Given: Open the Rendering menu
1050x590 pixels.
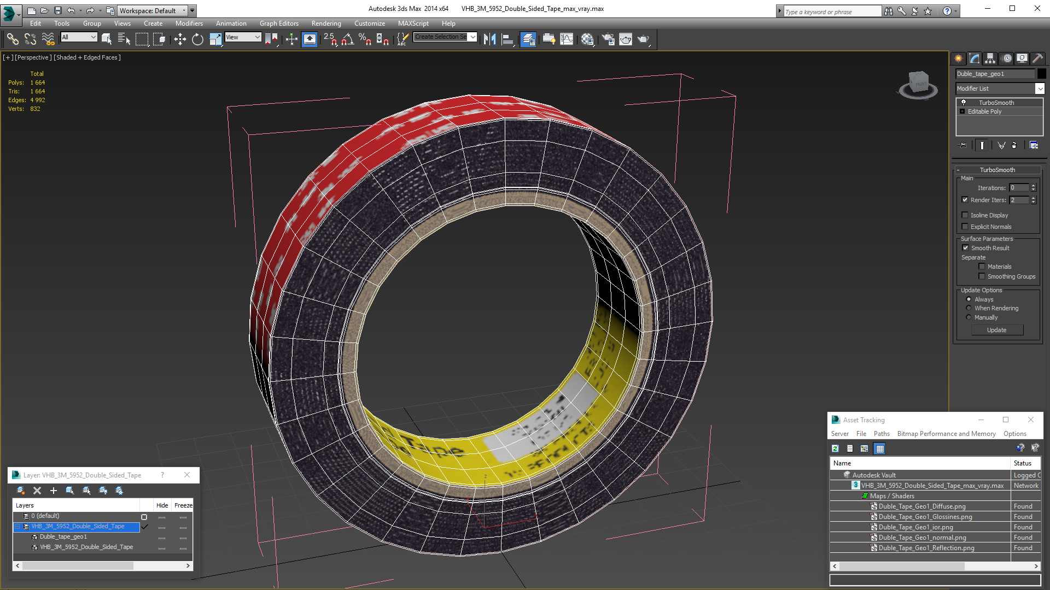Looking at the screenshot, I should [326, 23].
